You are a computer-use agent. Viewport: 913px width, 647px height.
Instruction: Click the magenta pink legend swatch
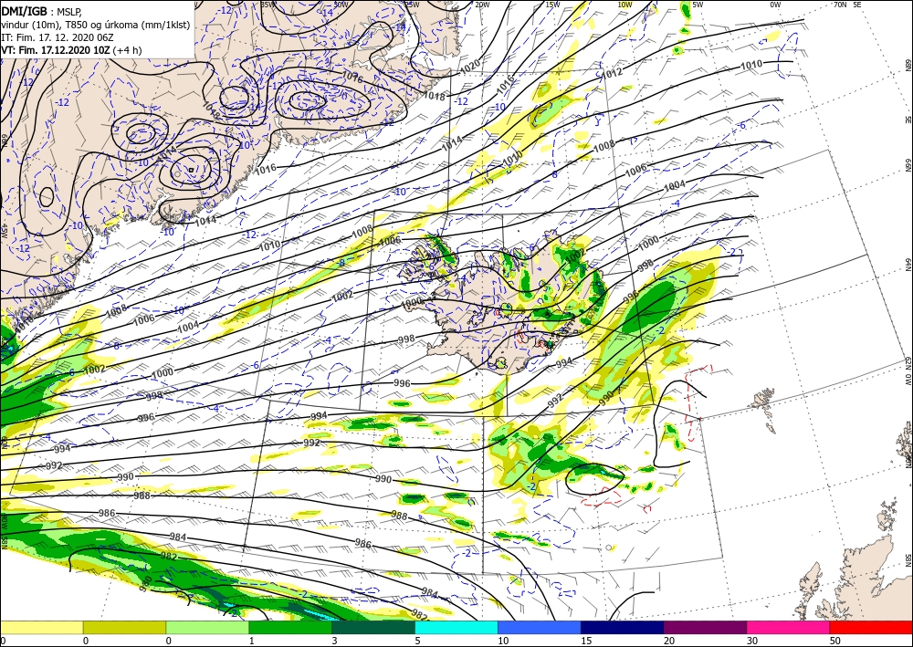(x=789, y=627)
